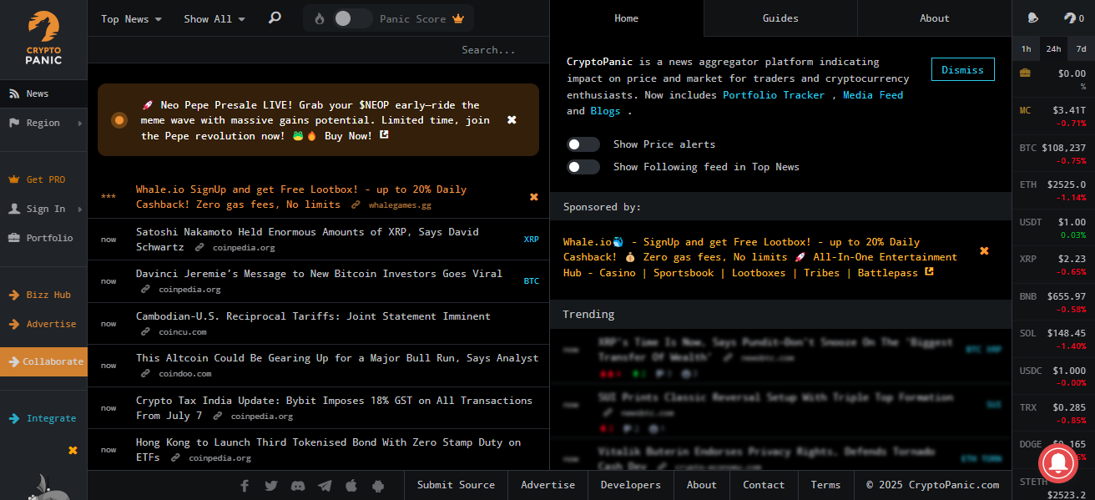Click the link icon beside coindoo.com
Screen dimensions: 1095x500
(146, 374)
